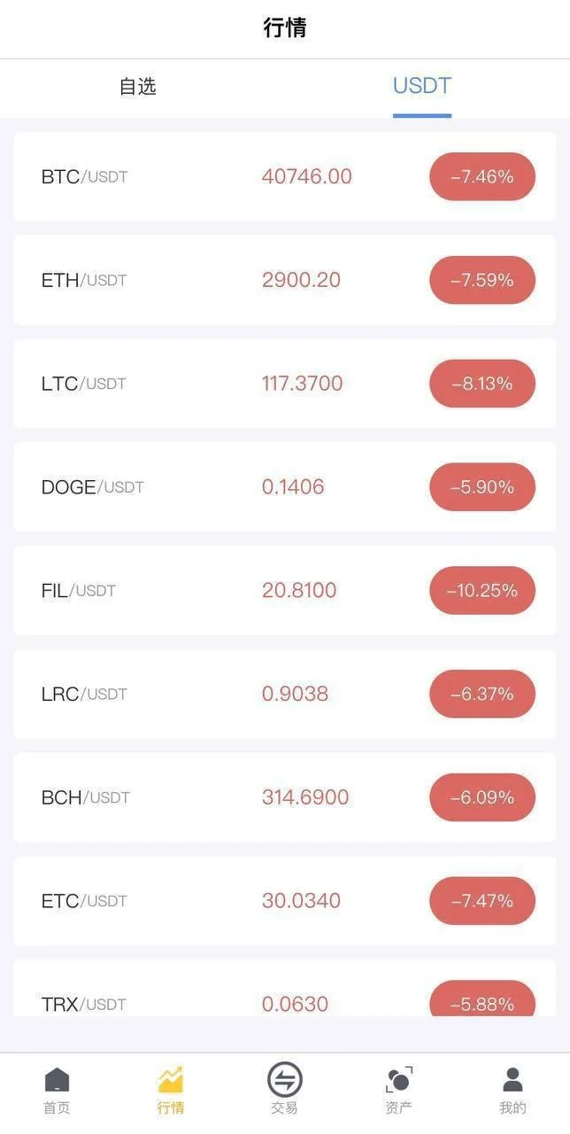Click the DOGE price 0.1406
The height and width of the screenshot is (1134, 570).
[293, 487]
